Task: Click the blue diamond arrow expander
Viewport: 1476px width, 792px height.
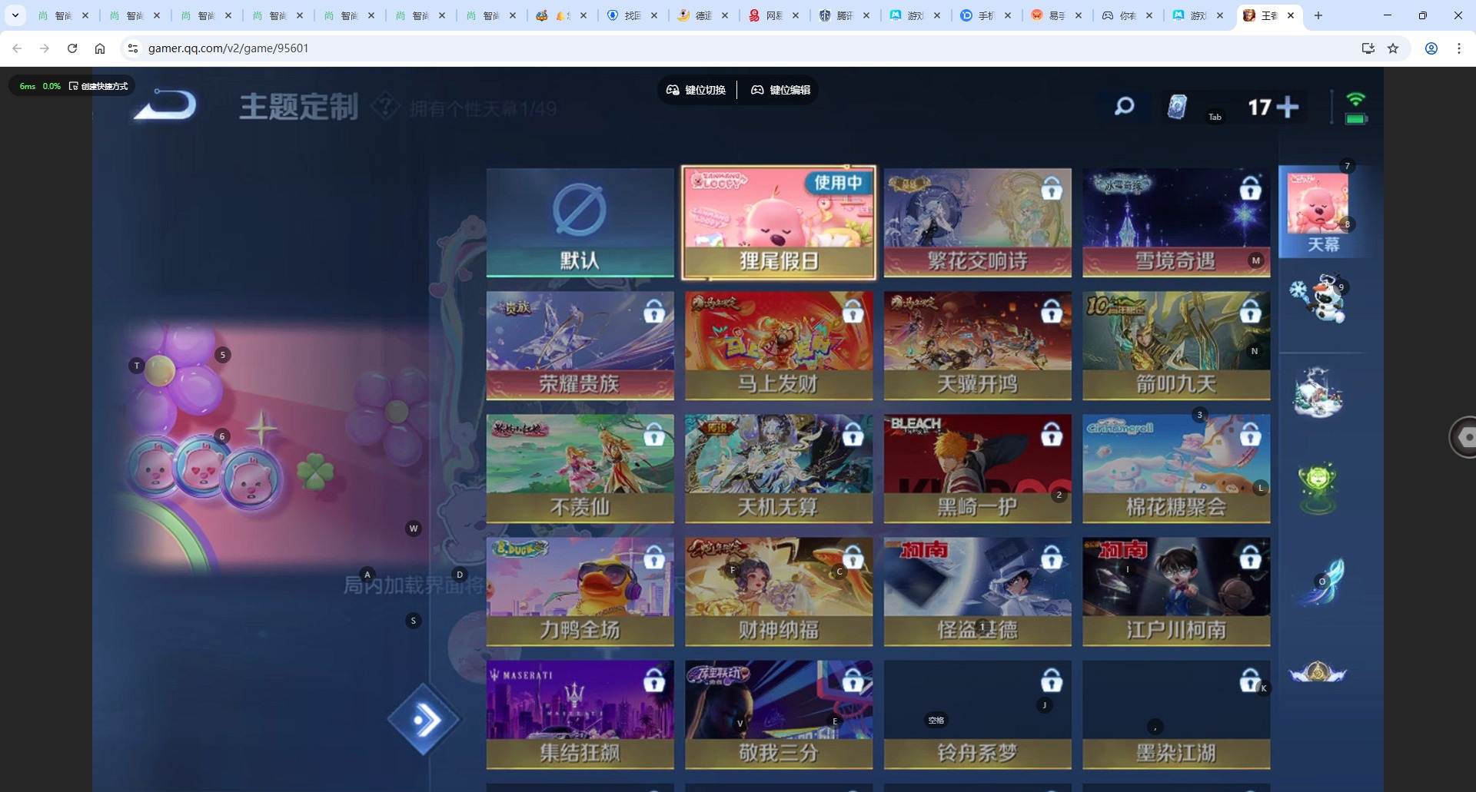Action: coord(424,720)
